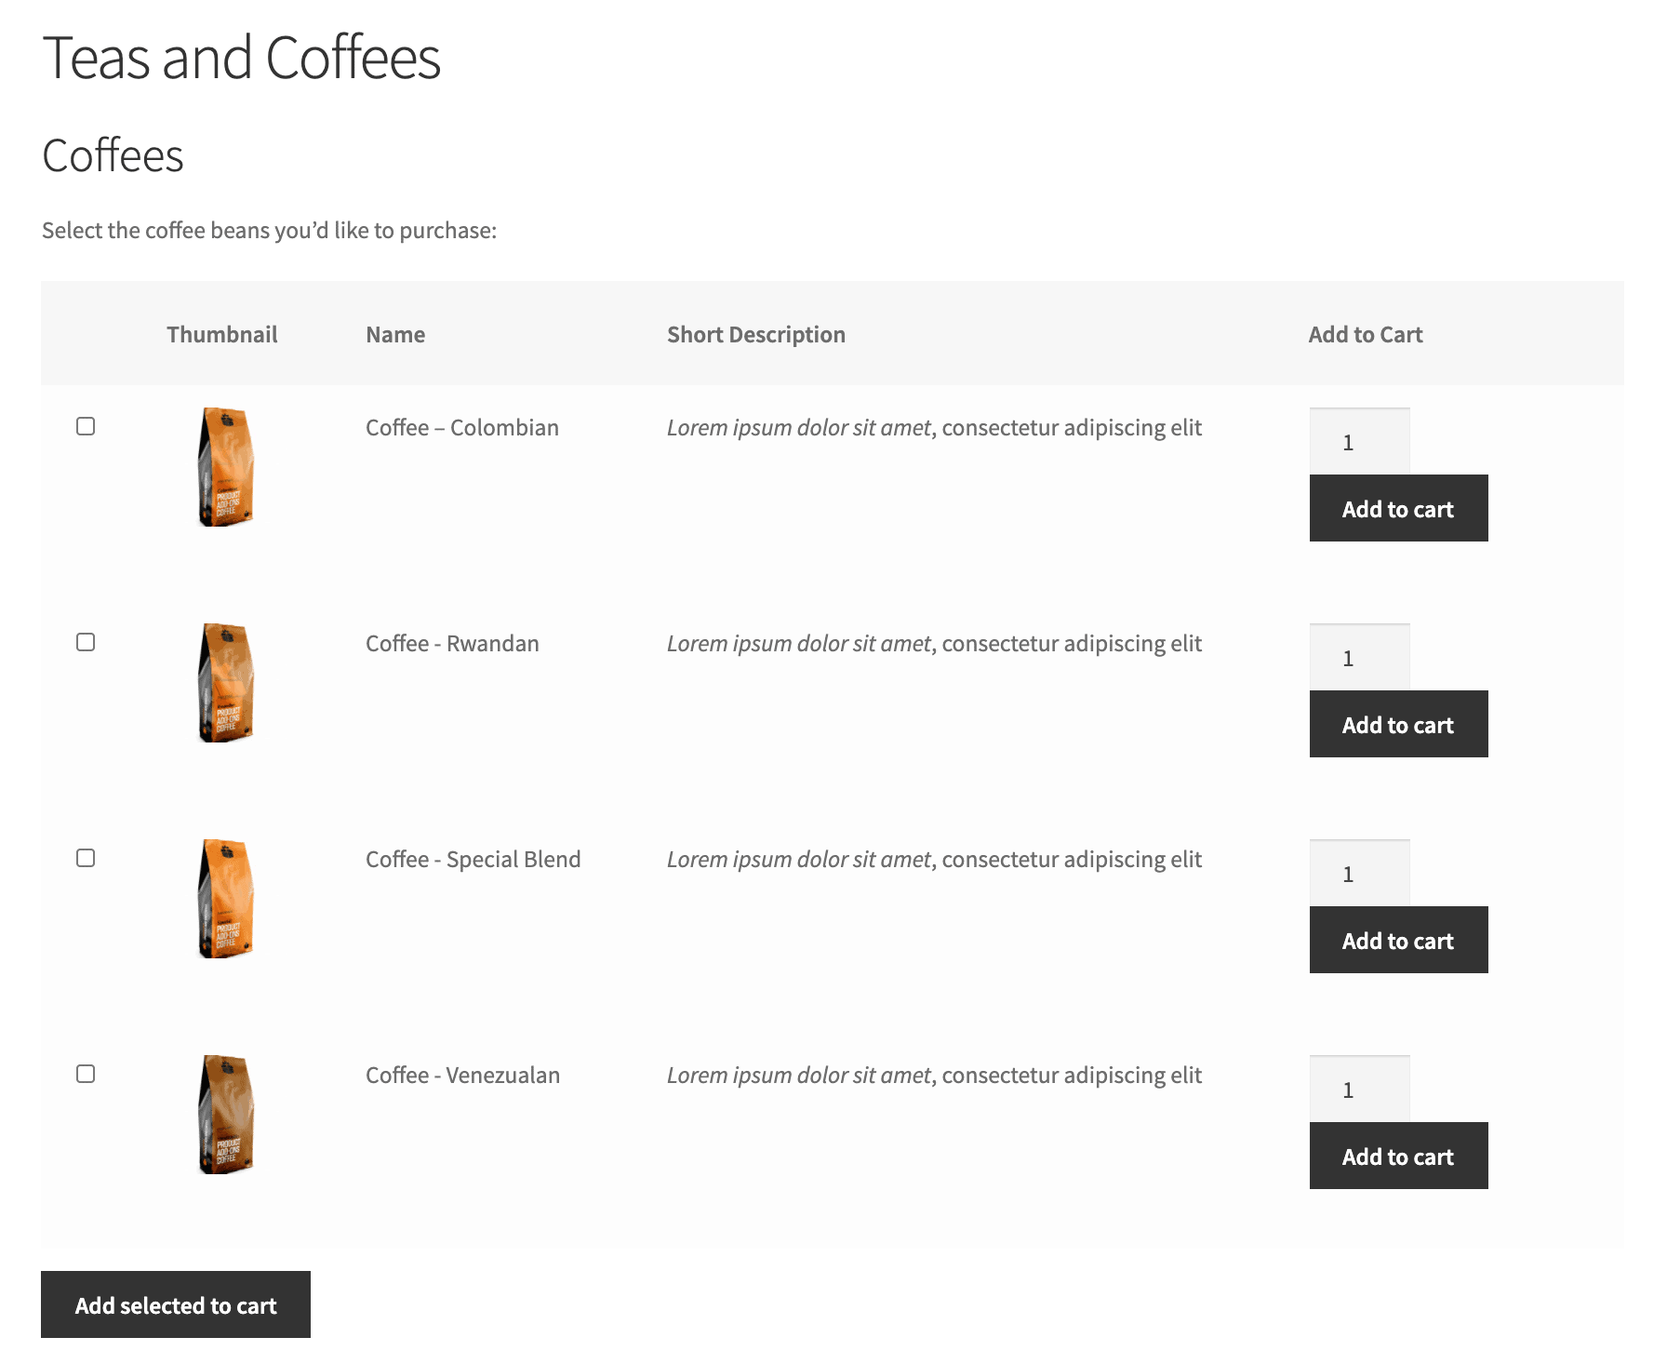Image resolution: width=1667 pixels, height=1364 pixels.
Task: Open the Coffee - Special Blend product link
Action: click(473, 858)
